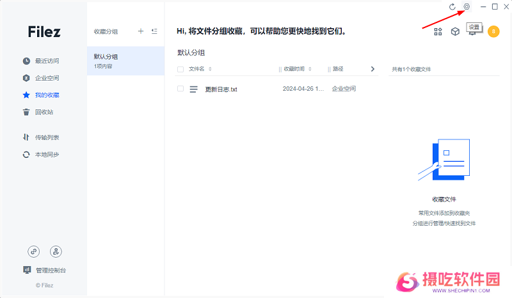Click the hexagon icon beside 企业空间
The height and width of the screenshot is (298, 512).
tap(26, 78)
